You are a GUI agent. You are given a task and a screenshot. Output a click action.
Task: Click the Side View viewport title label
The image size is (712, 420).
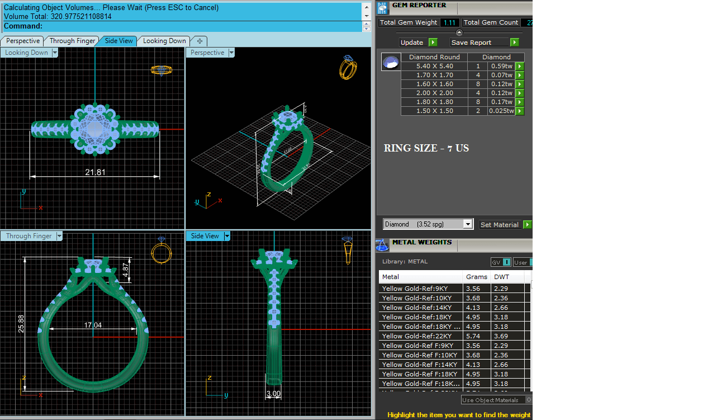tap(205, 236)
